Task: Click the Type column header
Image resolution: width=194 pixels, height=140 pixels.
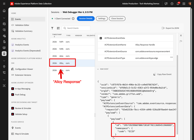Action: 68,35
